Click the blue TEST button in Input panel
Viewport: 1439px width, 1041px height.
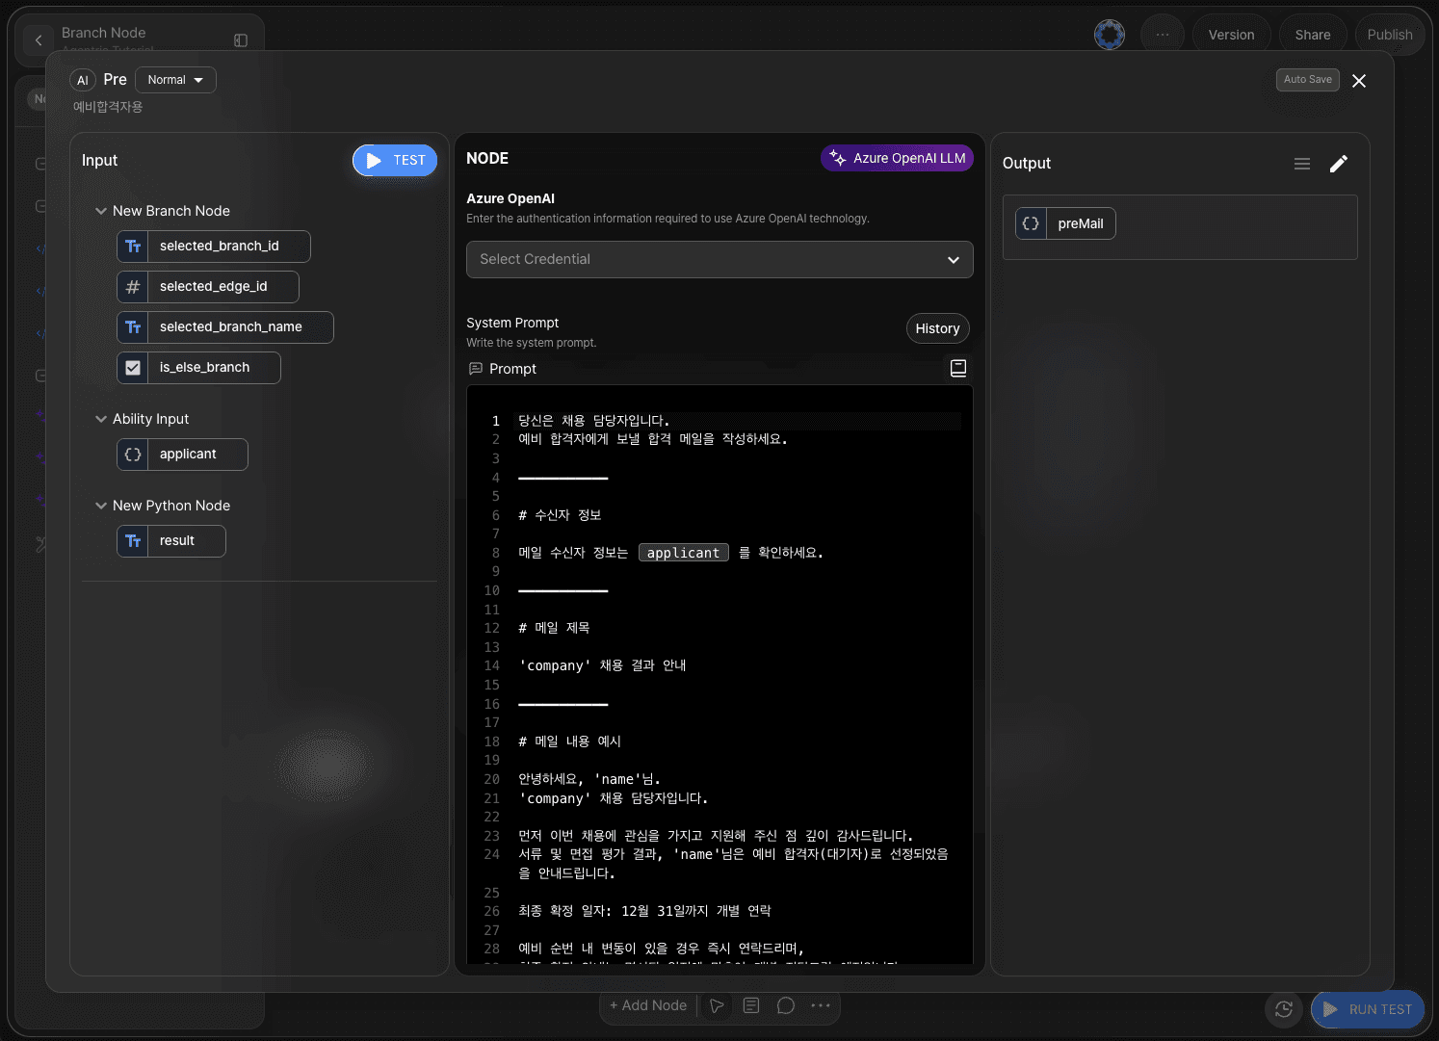click(x=395, y=161)
